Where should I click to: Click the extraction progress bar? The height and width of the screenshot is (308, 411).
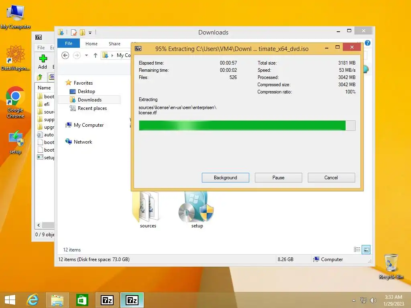point(247,126)
